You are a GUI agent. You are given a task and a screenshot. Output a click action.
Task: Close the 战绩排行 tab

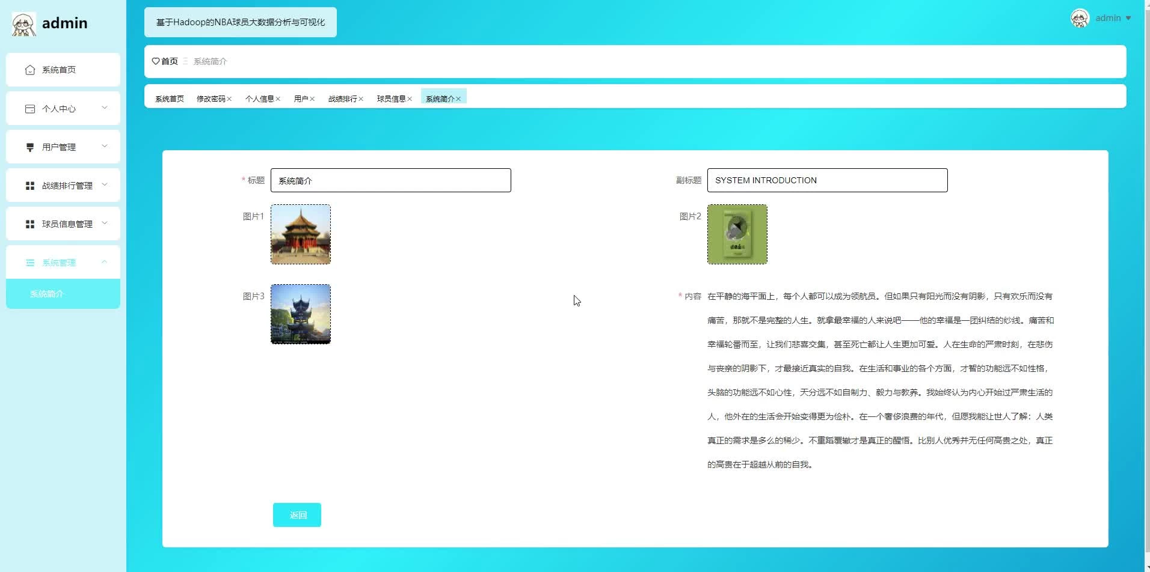[x=361, y=99]
